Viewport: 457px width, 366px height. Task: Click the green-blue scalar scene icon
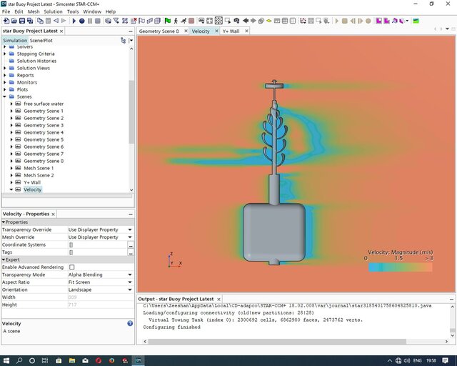(416, 21)
